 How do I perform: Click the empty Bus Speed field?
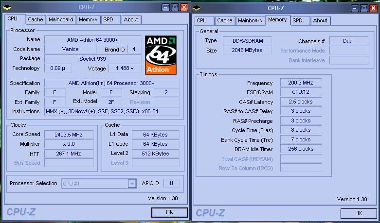click(x=69, y=163)
